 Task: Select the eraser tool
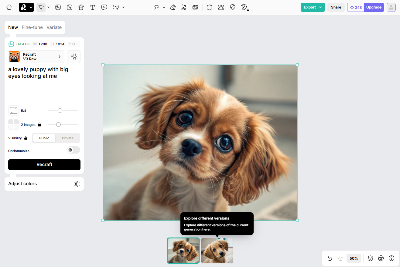pyautogui.click(x=173, y=7)
